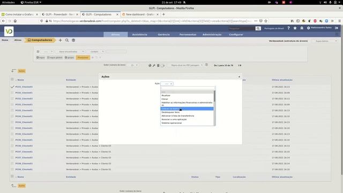The width and height of the screenshot is (343, 193).
Task: Open user settings gear icon
Action: click(309, 28)
